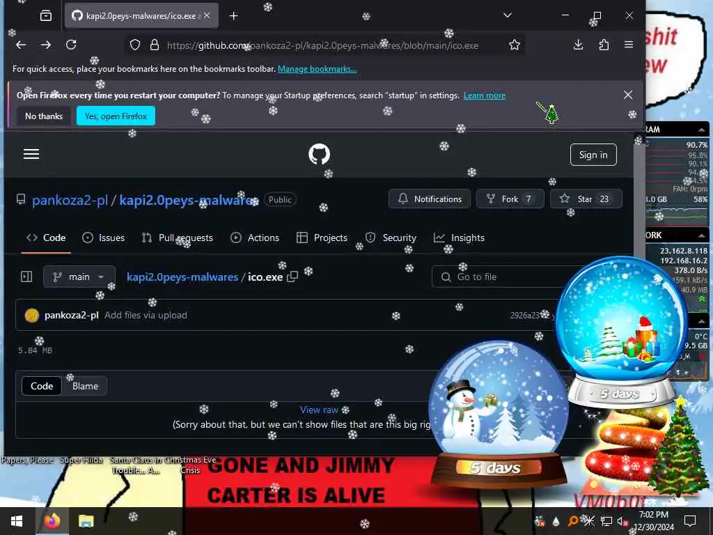Bookmark this page with the star icon
The height and width of the screenshot is (535, 713).
click(x=515, y=45)
